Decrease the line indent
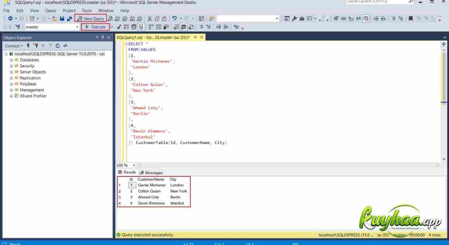Image resolution: width=449 pixels, height=245 pixels. 218,27
